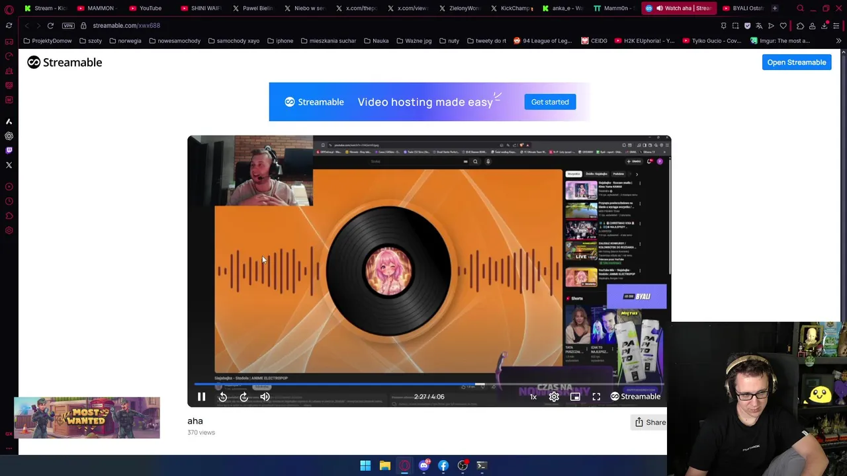Open profile account icon
Viewport: 847px width, 476px height.
pos(812,26)
